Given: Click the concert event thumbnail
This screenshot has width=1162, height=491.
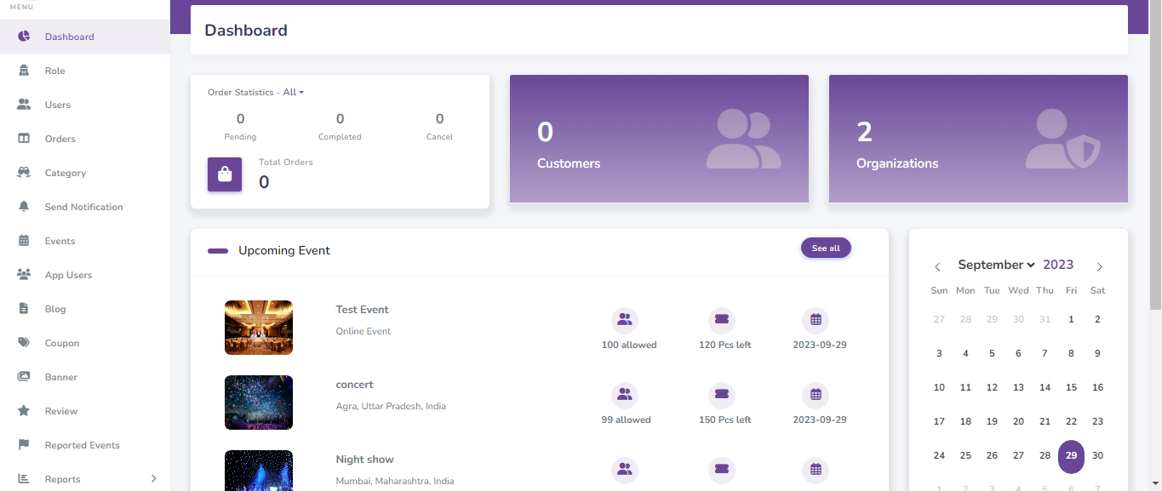Looking at the screenshot, I should pos(258,402).
